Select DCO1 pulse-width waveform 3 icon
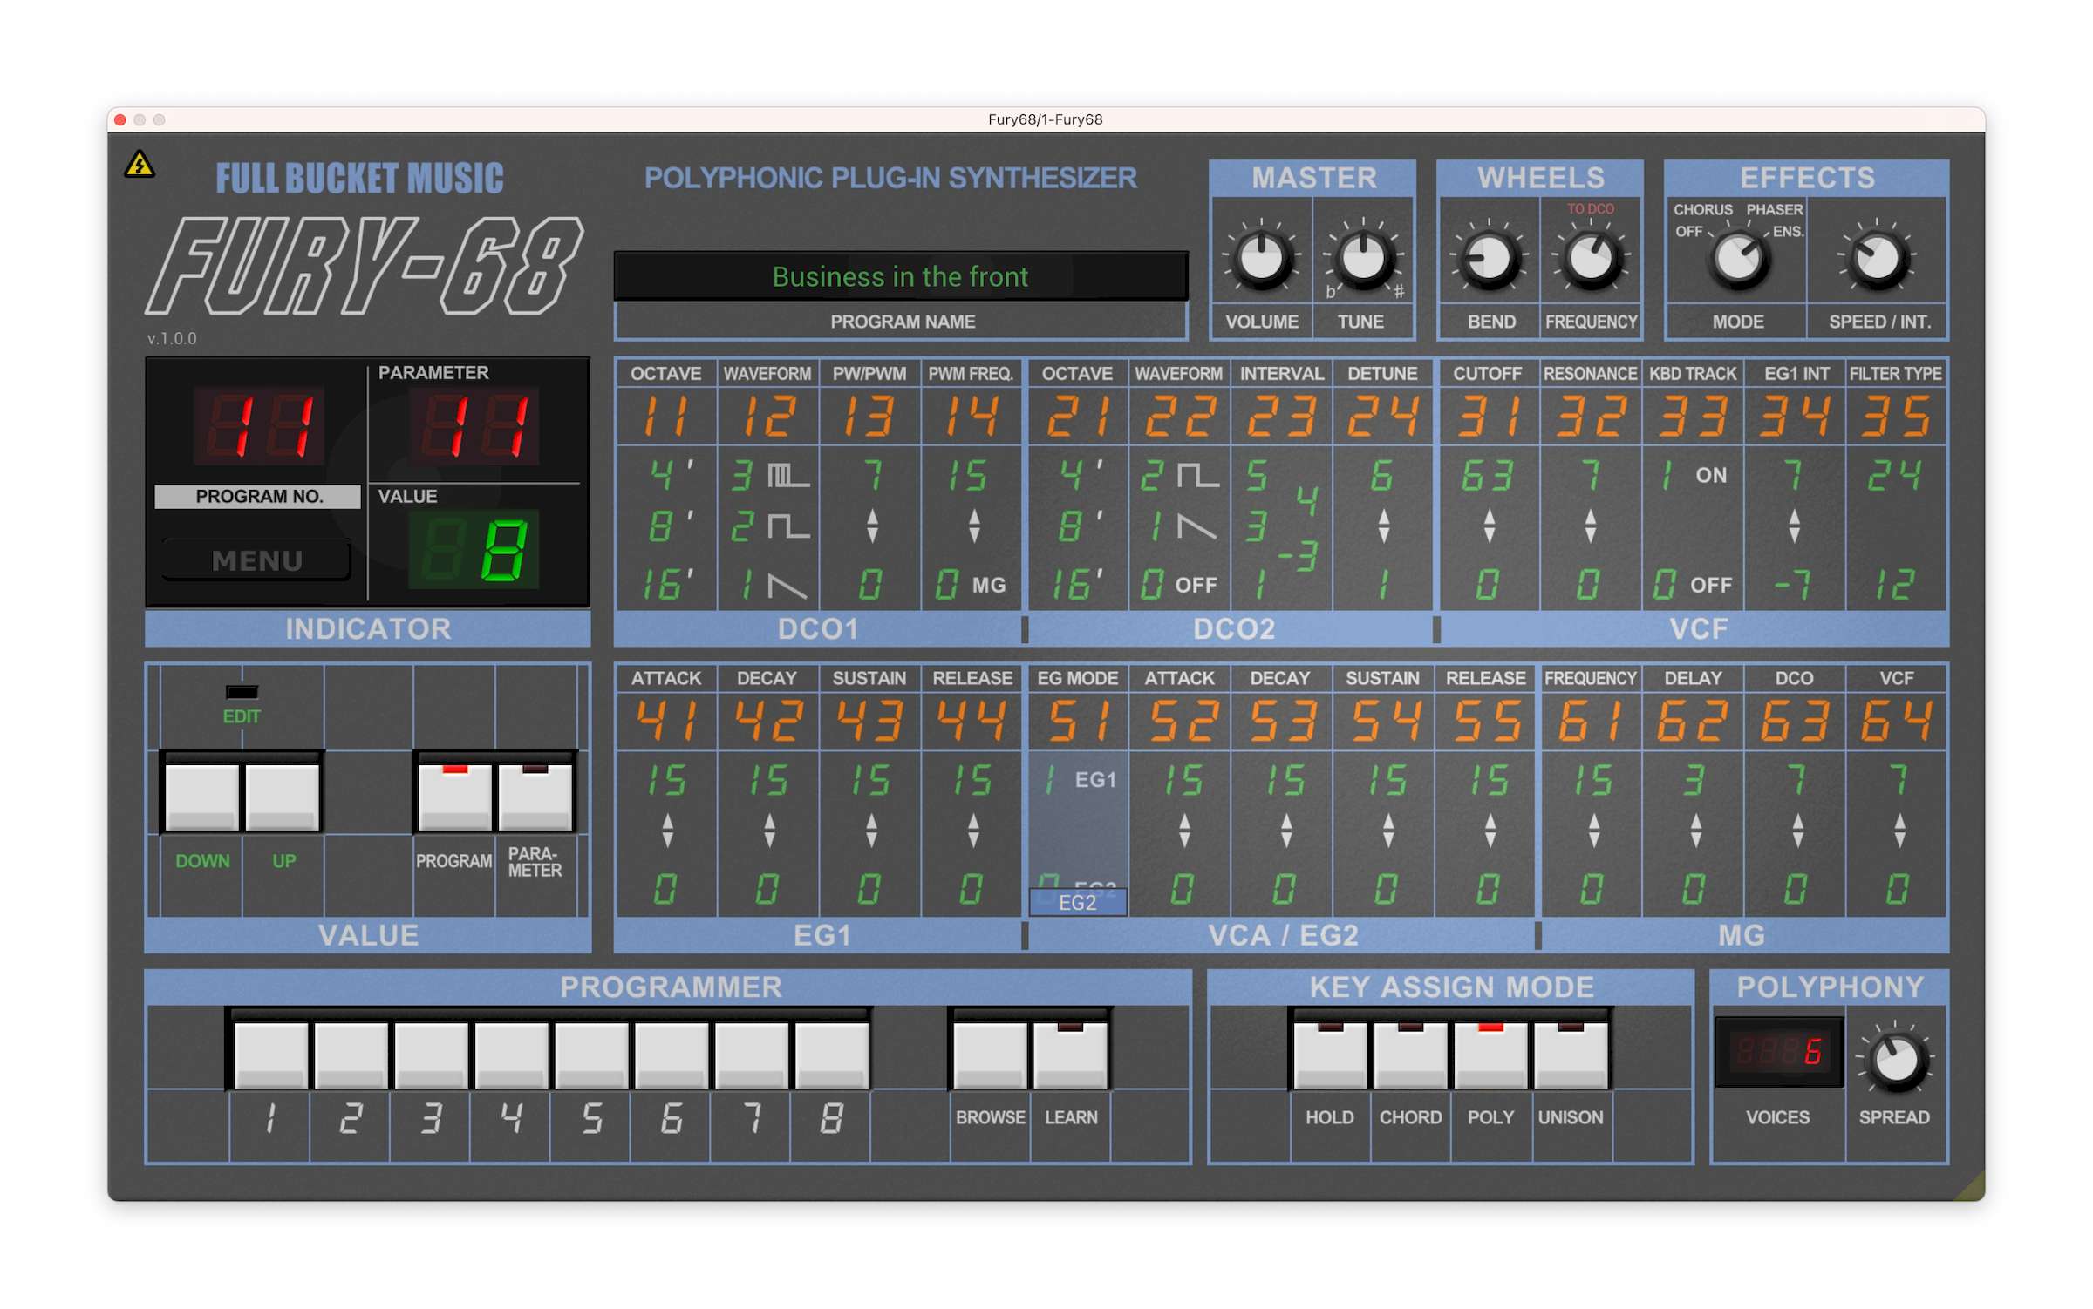Screen dimensions: 2093x1309 point(787,476)
